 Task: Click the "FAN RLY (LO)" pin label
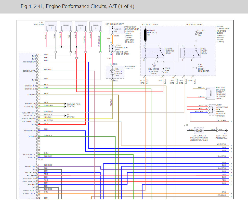pyautogui.click(x=30, y=107)
